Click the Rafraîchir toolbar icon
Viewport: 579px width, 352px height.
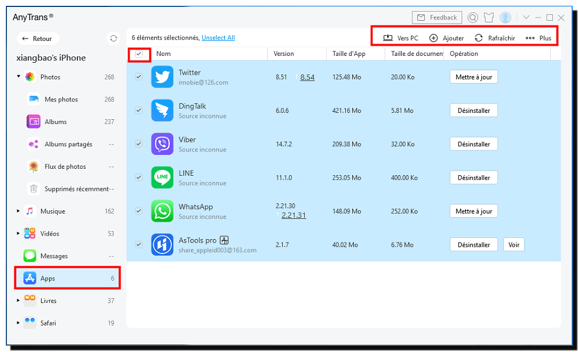[x=479, y=38]
